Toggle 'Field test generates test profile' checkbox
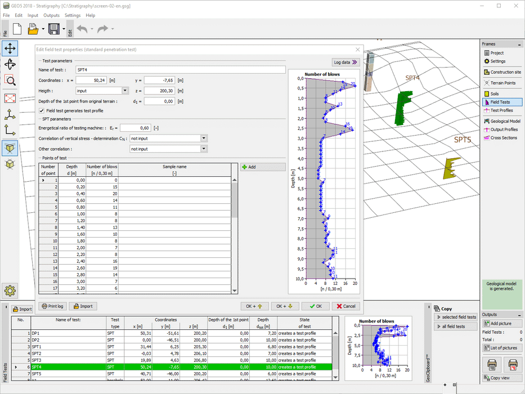The image size is (525, 394). (x=42, y=111)
